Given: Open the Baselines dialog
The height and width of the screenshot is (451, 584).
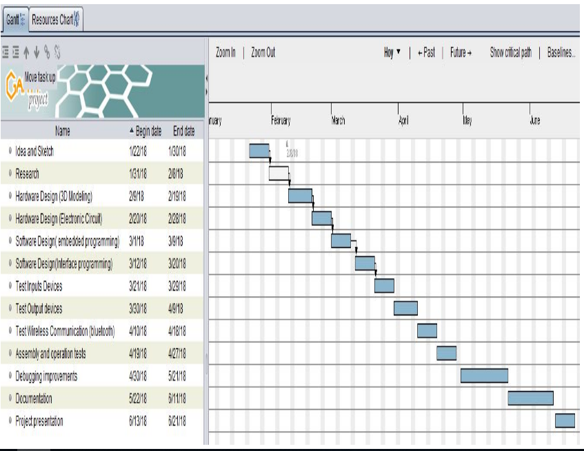Looking at the screenshot, I should pyautogui.click(x=561, y=52).
